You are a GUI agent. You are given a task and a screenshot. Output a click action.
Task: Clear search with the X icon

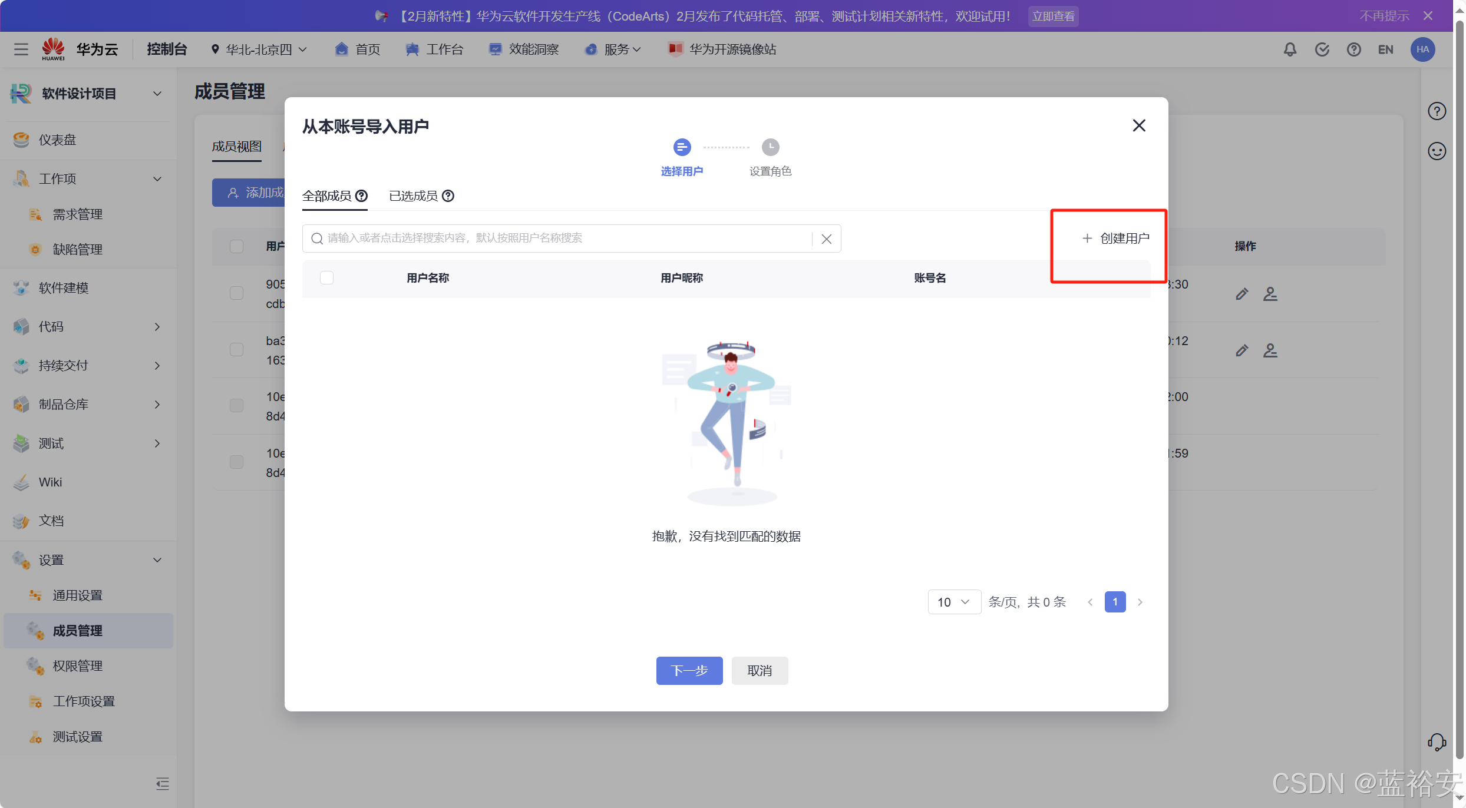tap(826, 239)
